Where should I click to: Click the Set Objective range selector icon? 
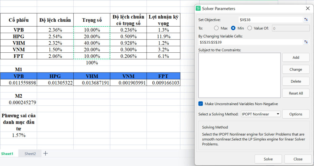[306, 20]
